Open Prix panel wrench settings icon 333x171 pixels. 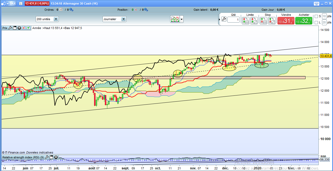tap(10, 28)
